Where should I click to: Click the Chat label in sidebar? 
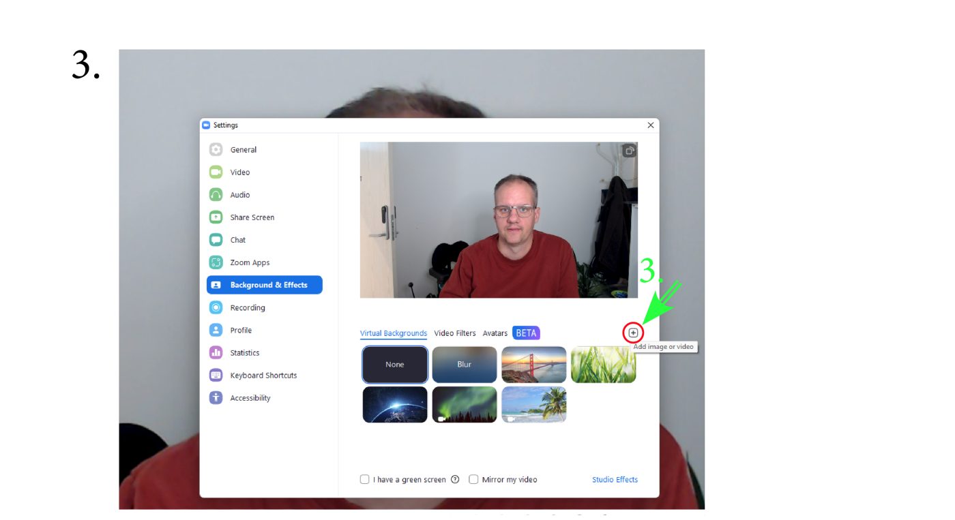coord(238,240)
